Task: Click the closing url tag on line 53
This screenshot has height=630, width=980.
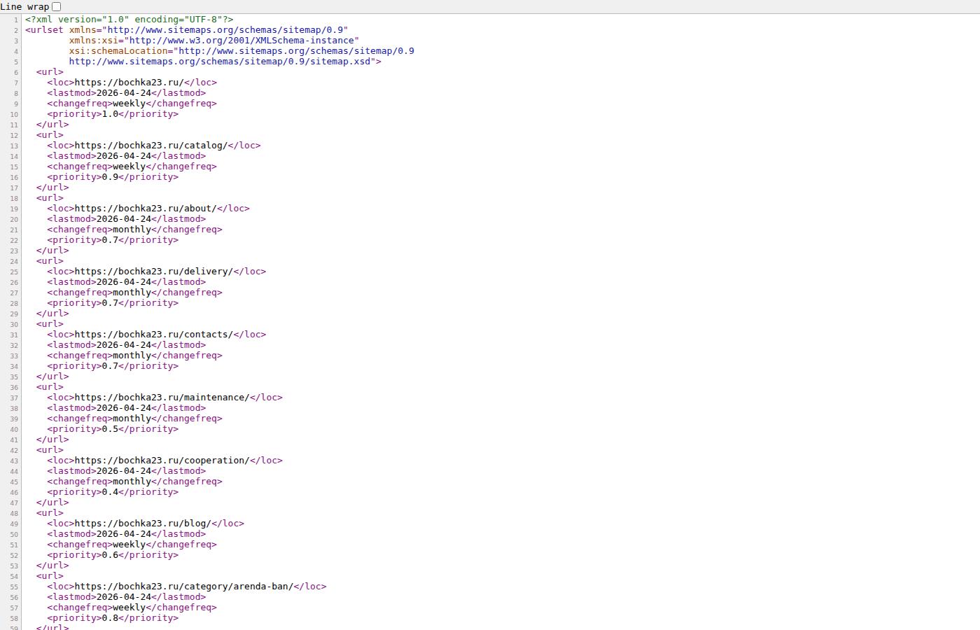Action: tap(52, 566)
